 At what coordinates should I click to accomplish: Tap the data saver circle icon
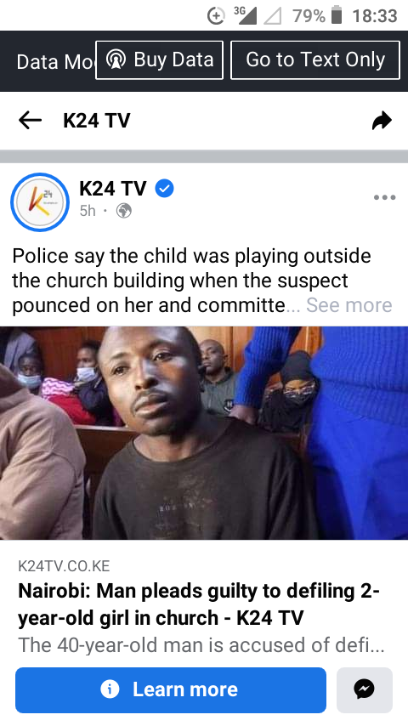[216, 16]
